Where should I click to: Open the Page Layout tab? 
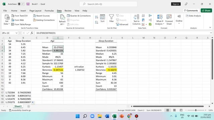[35, 11]
